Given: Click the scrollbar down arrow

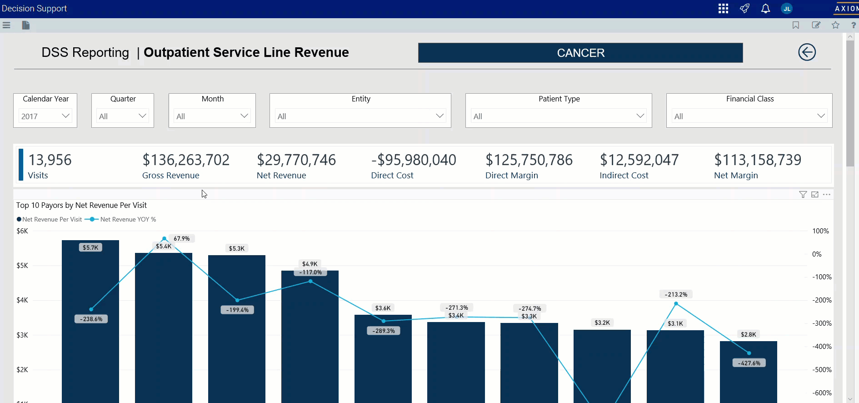Looking at the screenshot, I should click(850, 399).
